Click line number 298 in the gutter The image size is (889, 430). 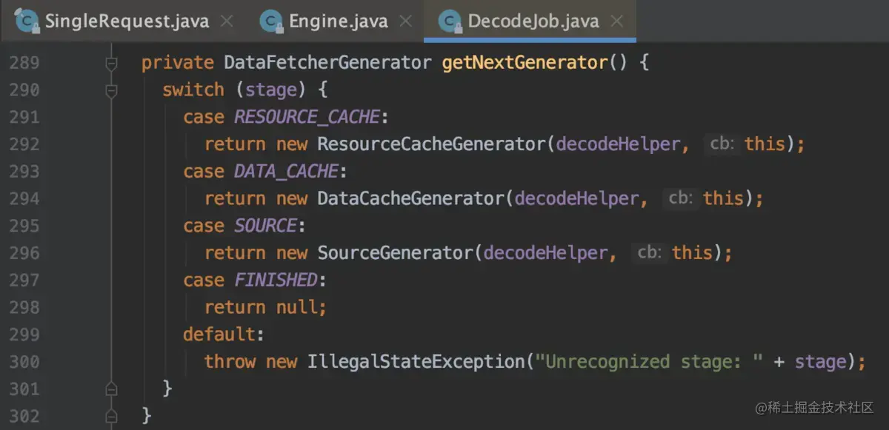[24, 307]
